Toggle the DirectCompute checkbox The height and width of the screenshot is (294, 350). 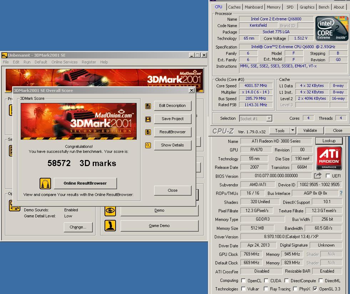[x=286, y=280]
